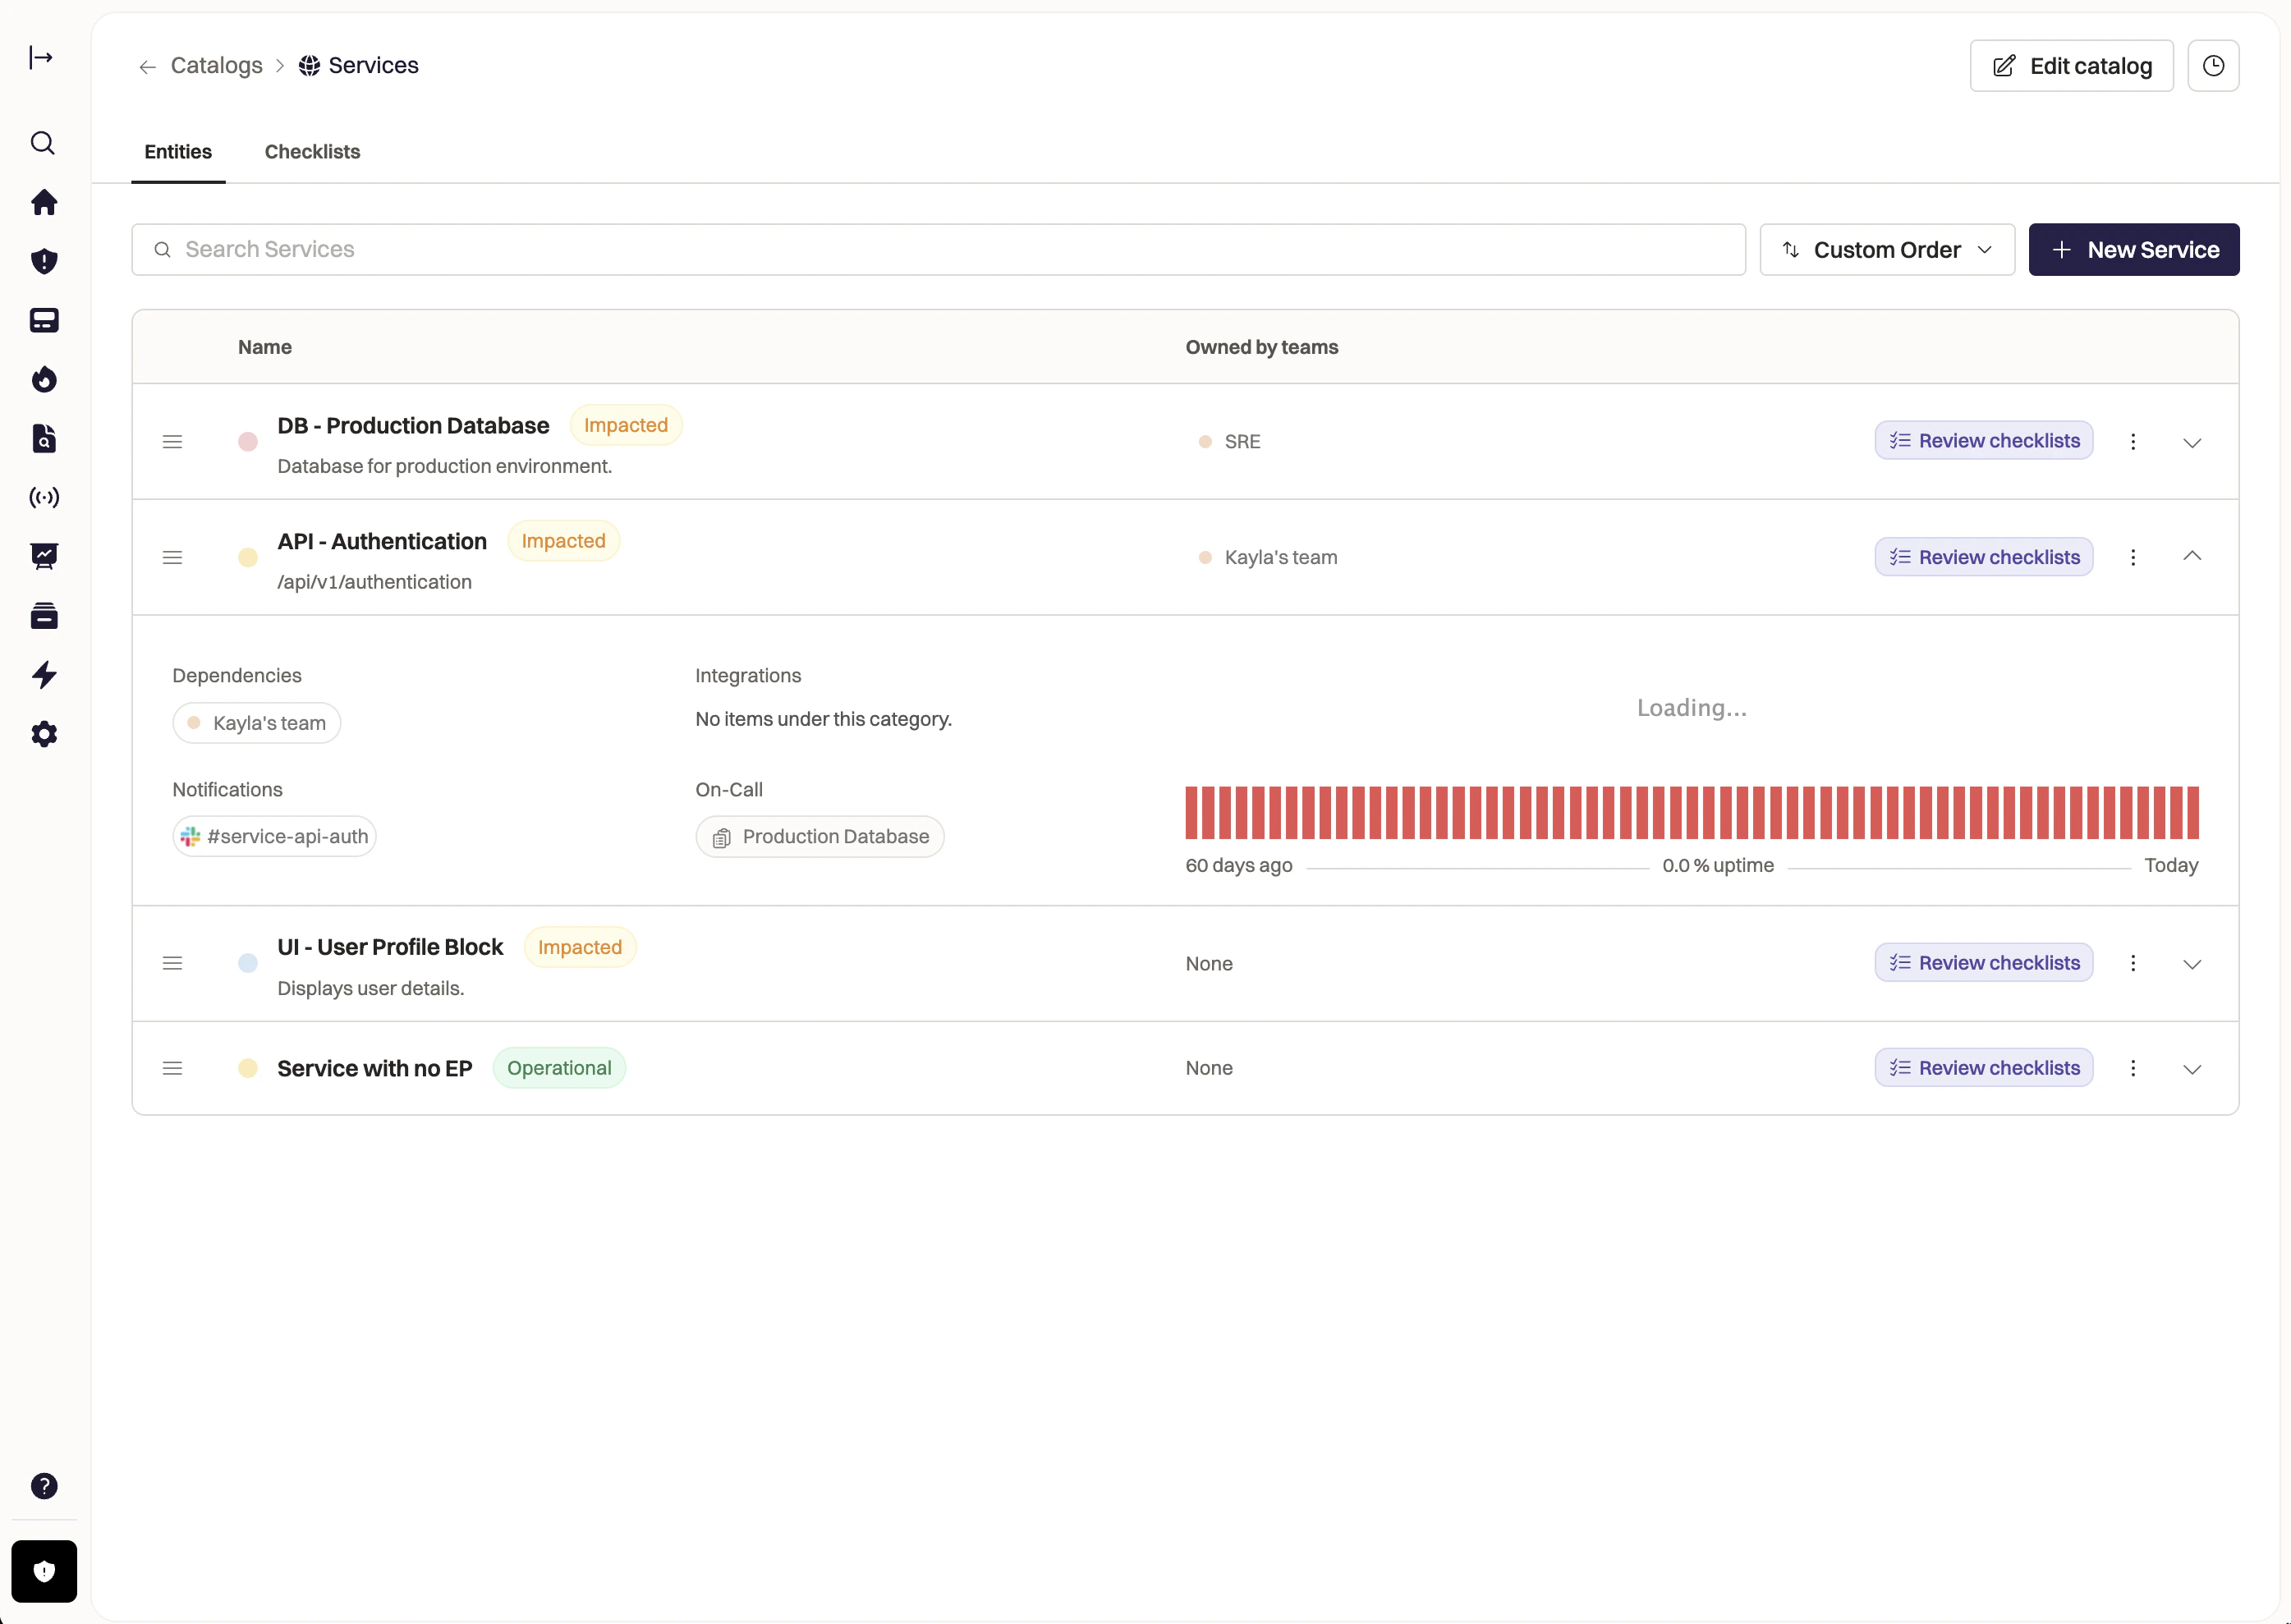This screenshot has height=1624, width=2291.
Task: Click the New Service button
Action: click(x=2133, y=250)
